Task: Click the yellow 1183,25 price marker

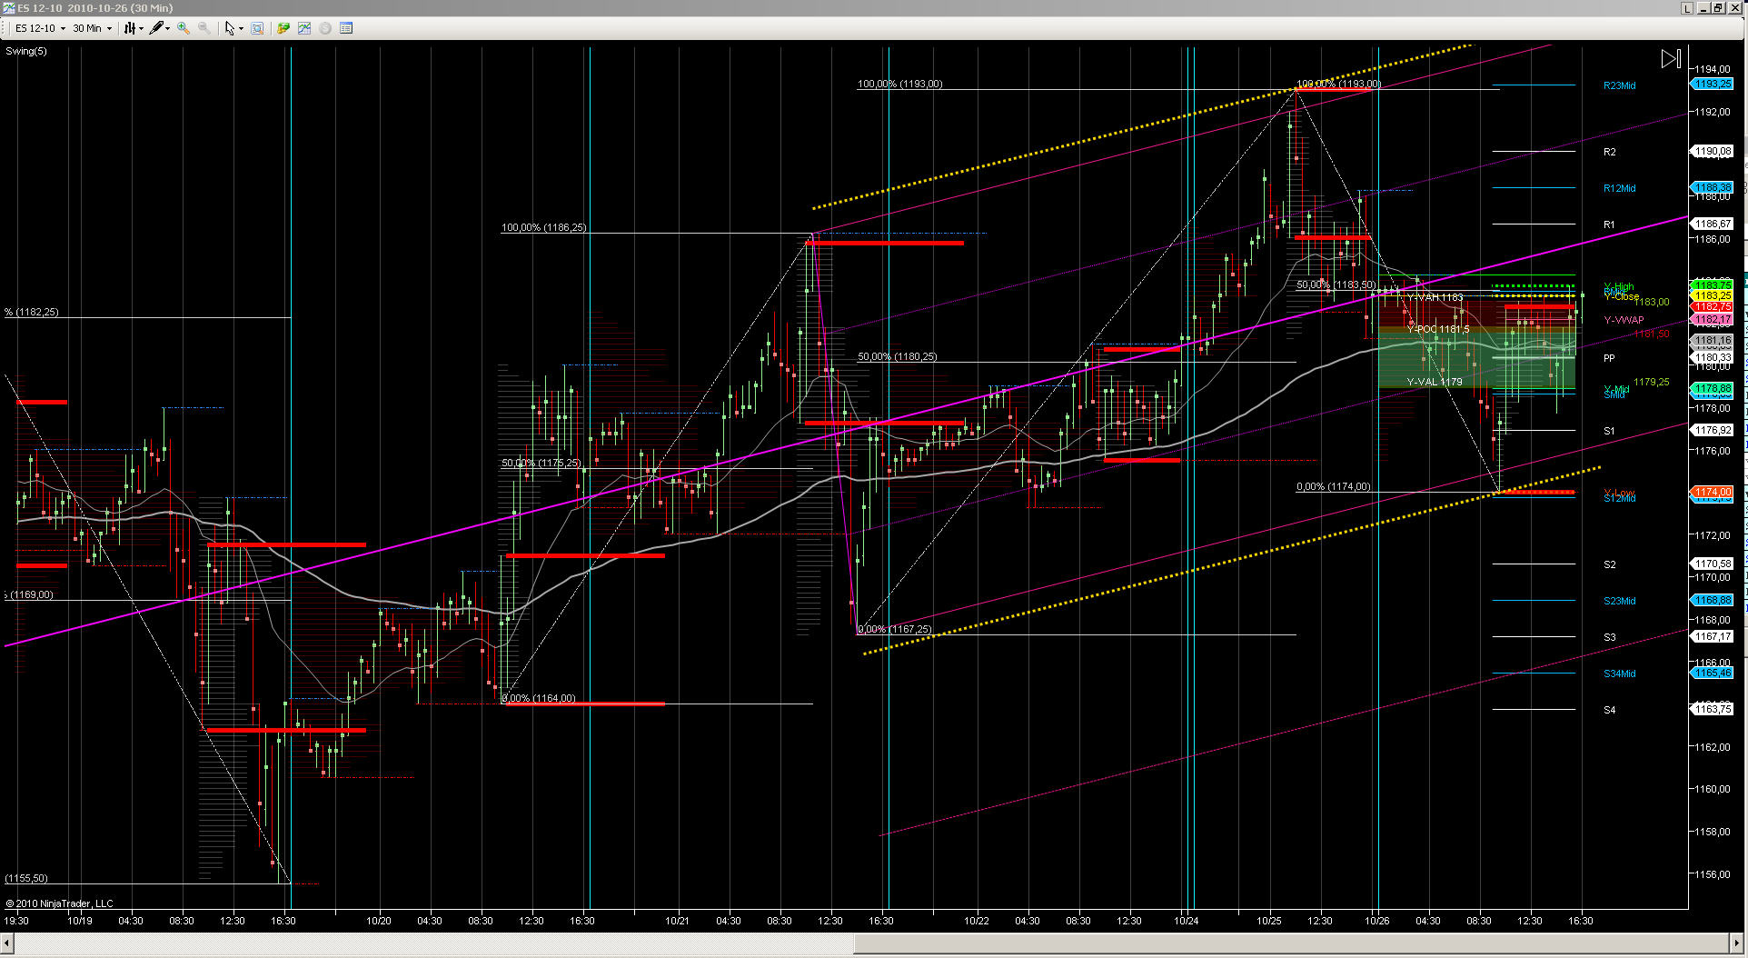Action: click(x=1712, y=295)
